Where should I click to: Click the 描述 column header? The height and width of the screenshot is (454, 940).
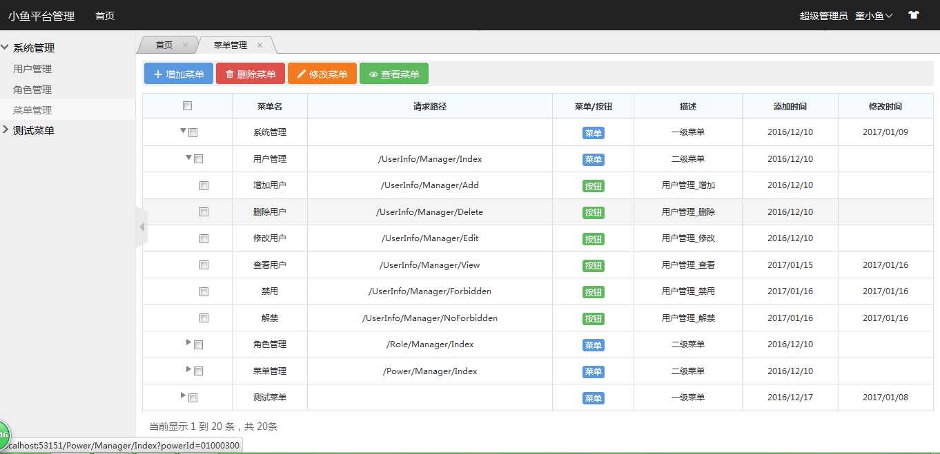point(688,107)
